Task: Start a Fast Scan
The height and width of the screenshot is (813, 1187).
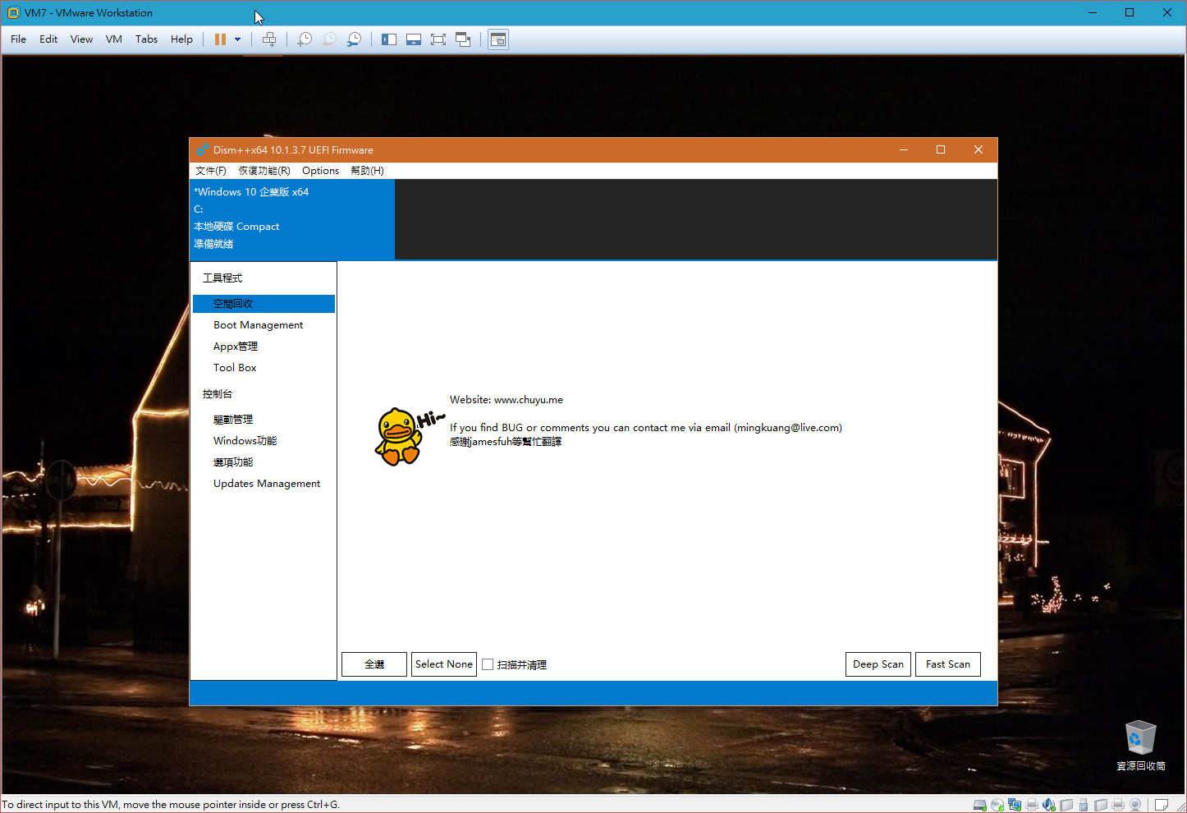Action: 948,664
